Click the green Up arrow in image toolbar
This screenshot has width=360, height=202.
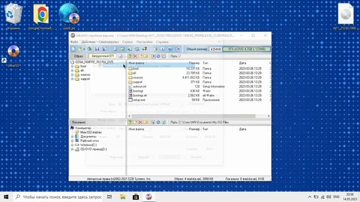[130, 56]
